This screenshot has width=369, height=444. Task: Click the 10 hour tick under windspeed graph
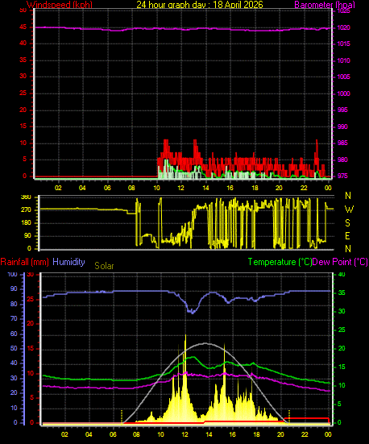pos(156,188)
